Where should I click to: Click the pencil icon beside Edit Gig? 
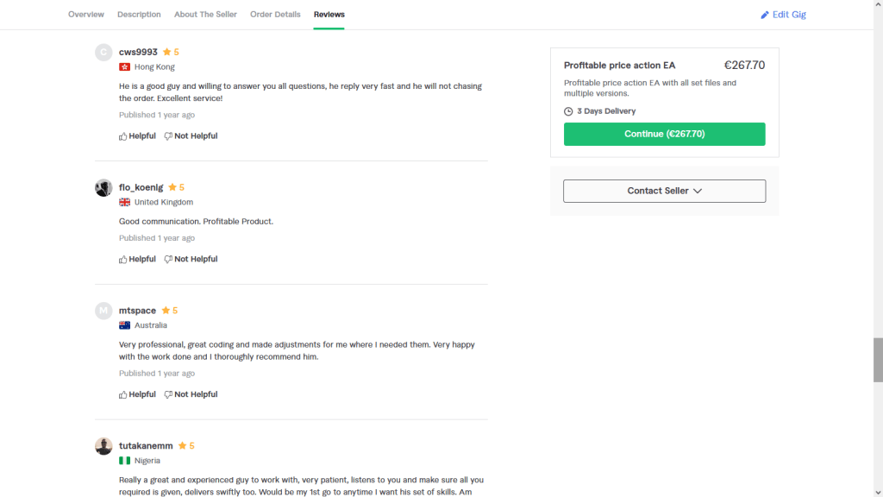click(765, 15)
